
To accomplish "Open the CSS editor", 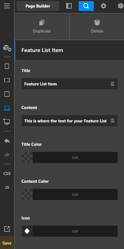I will click(7, 174).
